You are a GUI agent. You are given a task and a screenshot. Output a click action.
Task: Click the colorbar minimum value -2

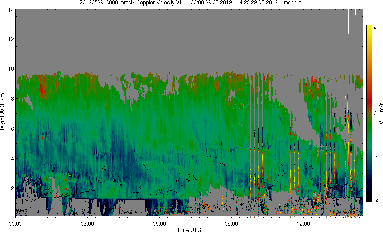(x=376, y=200)
